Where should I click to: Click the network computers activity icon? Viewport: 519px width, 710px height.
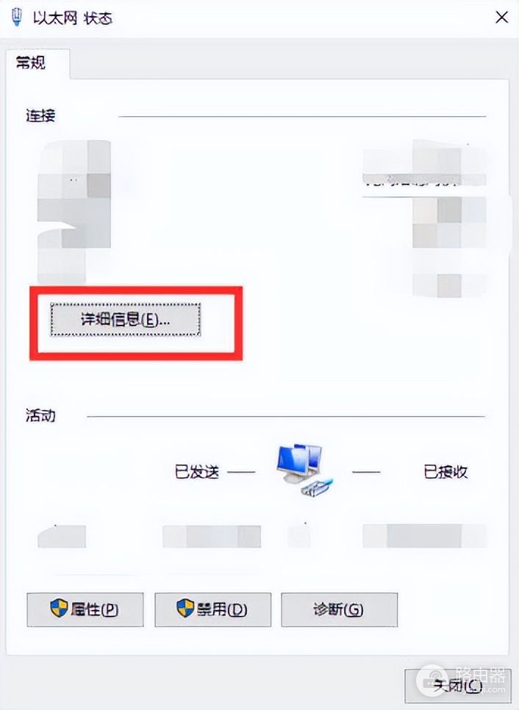click(x=304, y=470)
